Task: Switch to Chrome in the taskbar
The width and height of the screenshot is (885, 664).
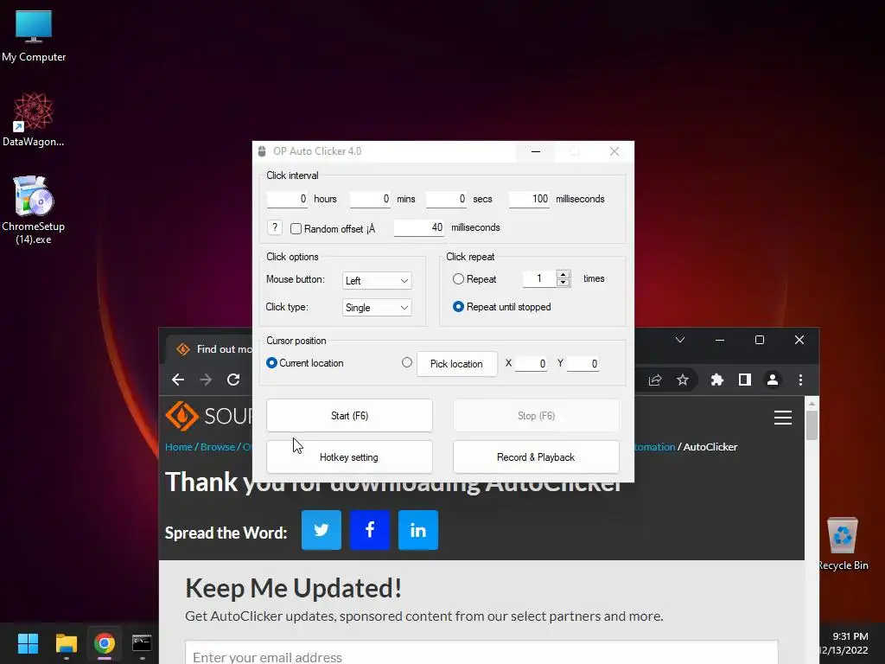Action: pos(105,643)
